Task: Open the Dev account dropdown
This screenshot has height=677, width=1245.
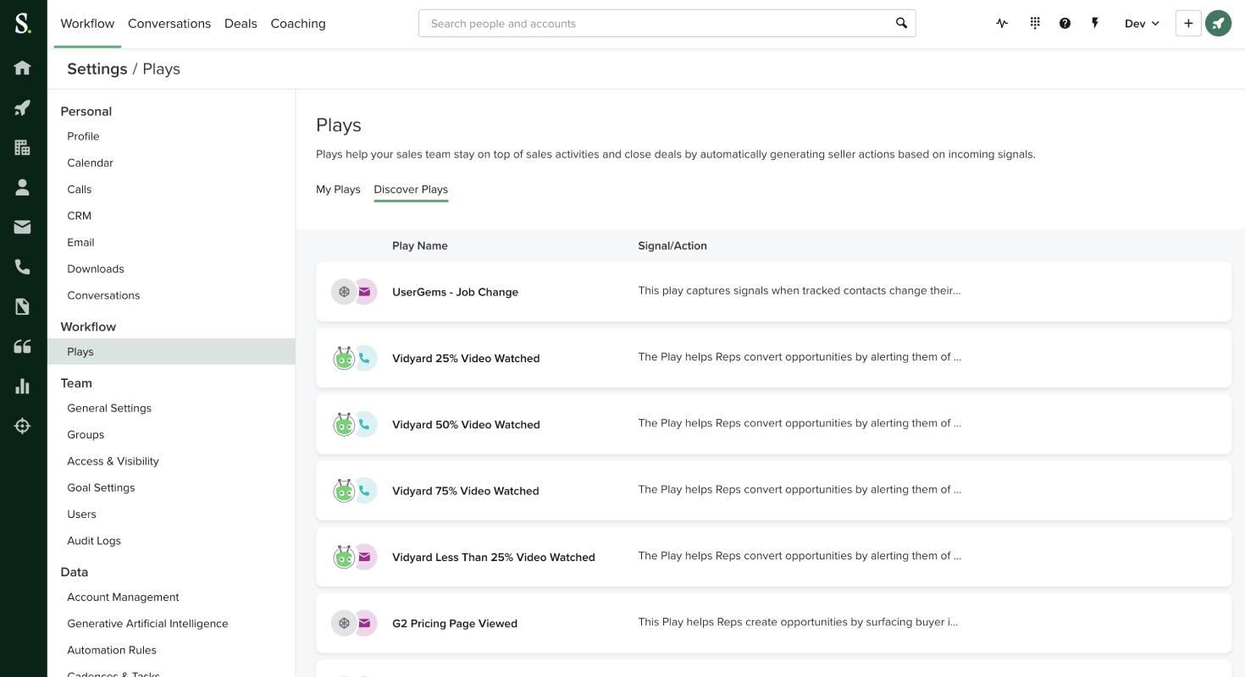Action: tap(1142, 24)
